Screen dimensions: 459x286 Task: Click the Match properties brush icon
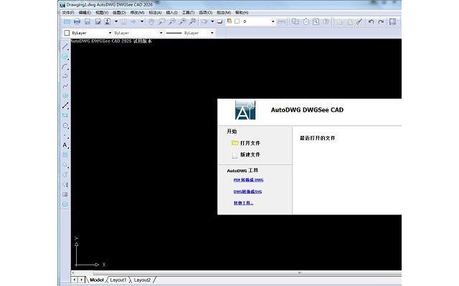point(359,21)
